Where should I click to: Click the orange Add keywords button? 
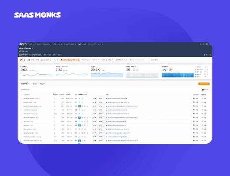pos(204,84)
